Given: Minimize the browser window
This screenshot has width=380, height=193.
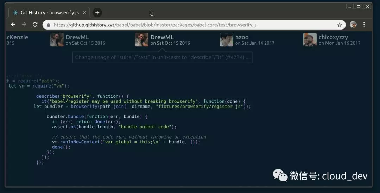Looking at the screenshot, I should (x=350, y=7).
